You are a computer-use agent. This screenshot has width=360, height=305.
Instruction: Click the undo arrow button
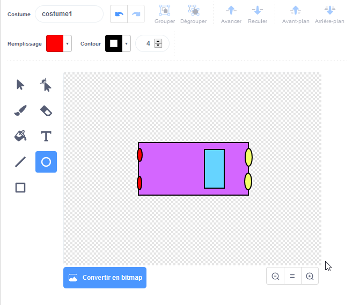[x=119, y=14]
